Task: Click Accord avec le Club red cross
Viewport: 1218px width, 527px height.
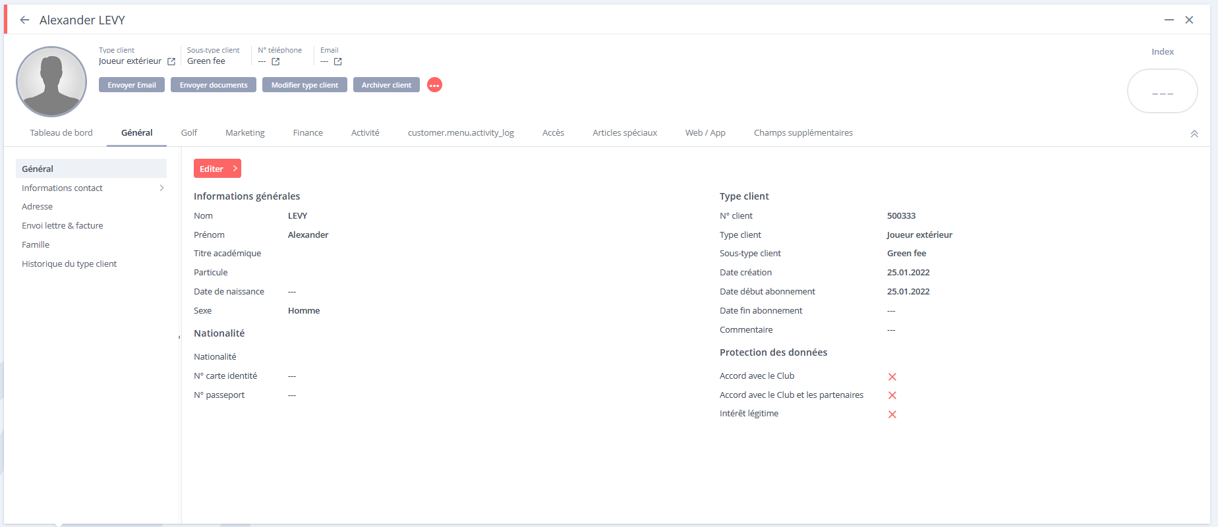Action: [x=892, y=377]
